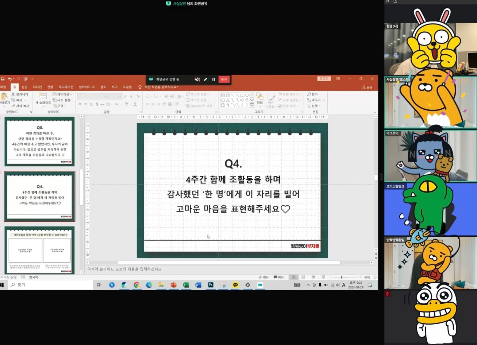The image size is (477, 345).
Task: Switch to reading view in status bar
Action: click(x=313, y=277)
